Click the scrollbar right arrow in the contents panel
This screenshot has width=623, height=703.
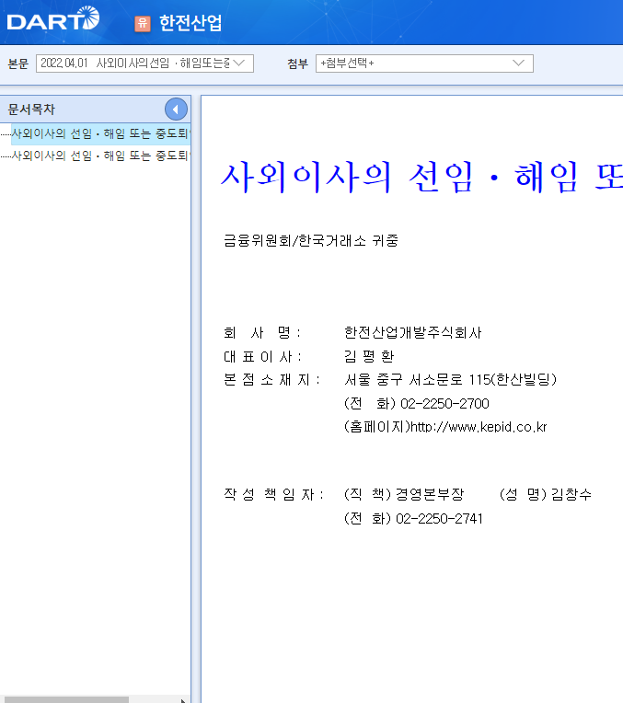click(183, 700)
